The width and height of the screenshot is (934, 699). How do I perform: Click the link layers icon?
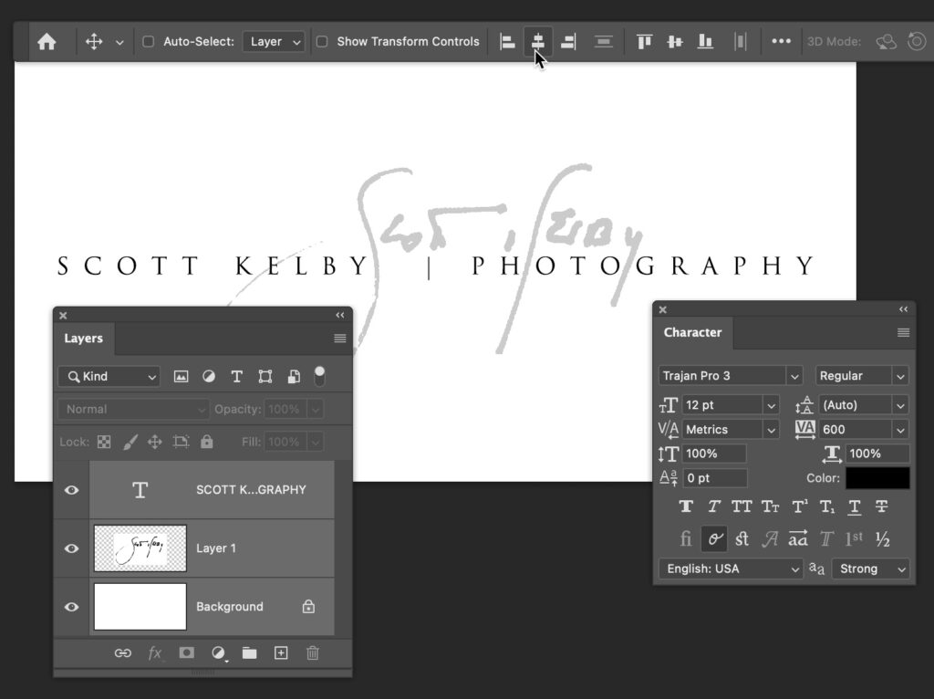coord(123,653)
